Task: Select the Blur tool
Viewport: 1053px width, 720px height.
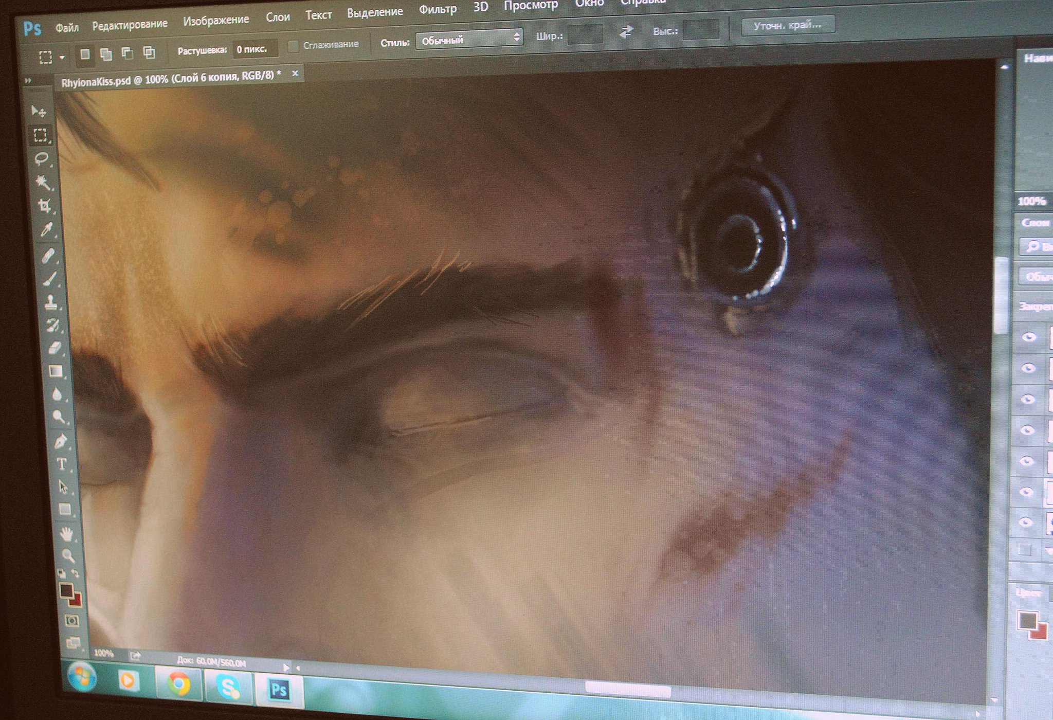Action: [x=57, y=394]
